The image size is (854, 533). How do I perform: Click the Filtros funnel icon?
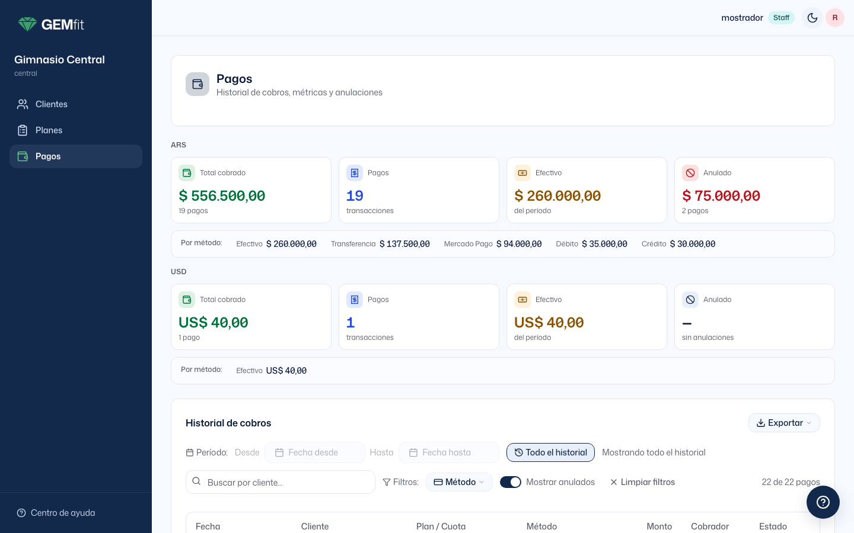[387, 482]
